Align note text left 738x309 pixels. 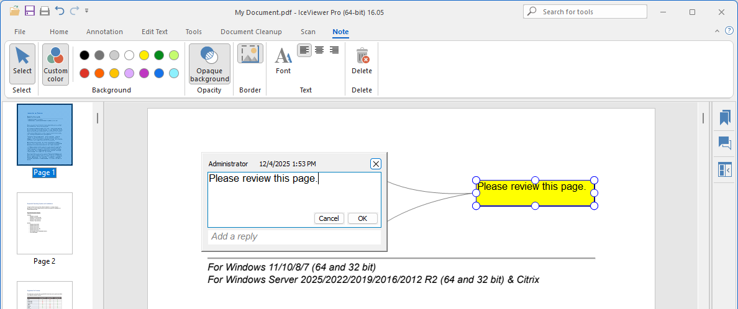click(304, 50)
